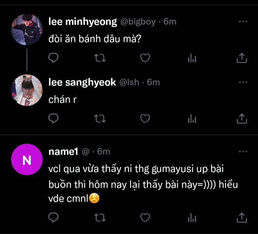
Task: Click the lee sanghyeok display name
Action: (82, 82)
